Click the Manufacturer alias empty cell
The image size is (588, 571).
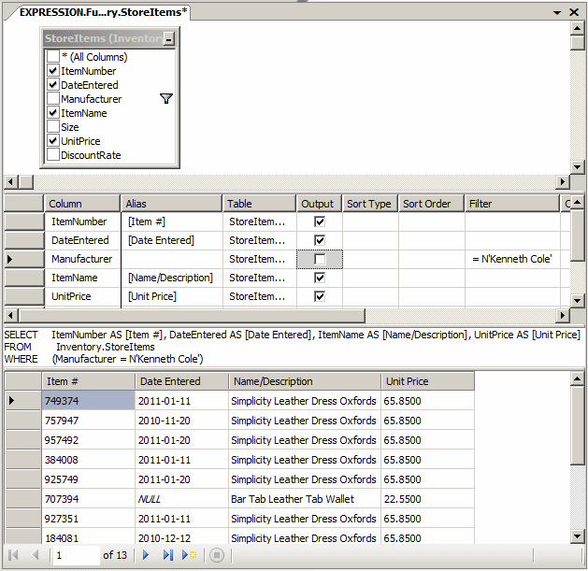[172, 259]
